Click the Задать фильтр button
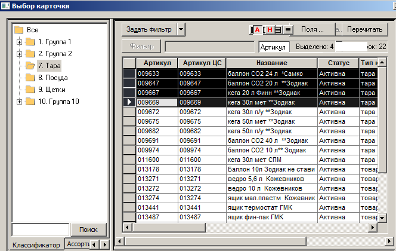396x251 pixels. click(x=149, y=29)
